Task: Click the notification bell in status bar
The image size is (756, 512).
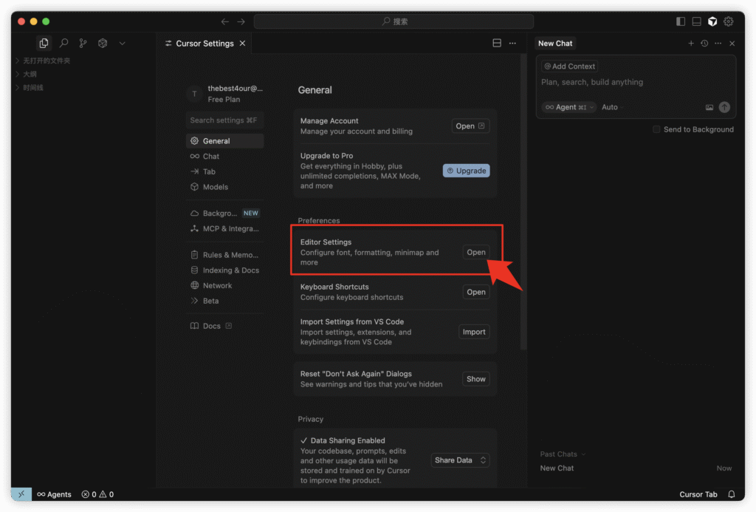Action: pyautogui.click(x=732, y=494)
